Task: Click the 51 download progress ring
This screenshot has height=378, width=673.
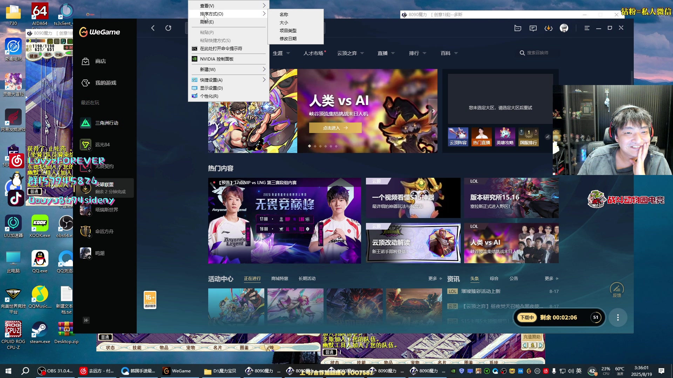Action: click(596, 317)
